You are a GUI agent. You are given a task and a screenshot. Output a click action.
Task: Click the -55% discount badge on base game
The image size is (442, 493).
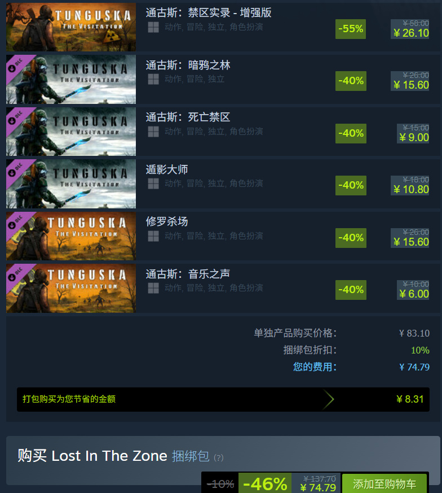click(351, 29)
